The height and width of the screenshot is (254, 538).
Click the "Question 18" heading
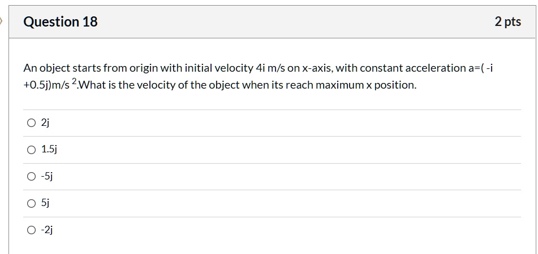[61, 22]
